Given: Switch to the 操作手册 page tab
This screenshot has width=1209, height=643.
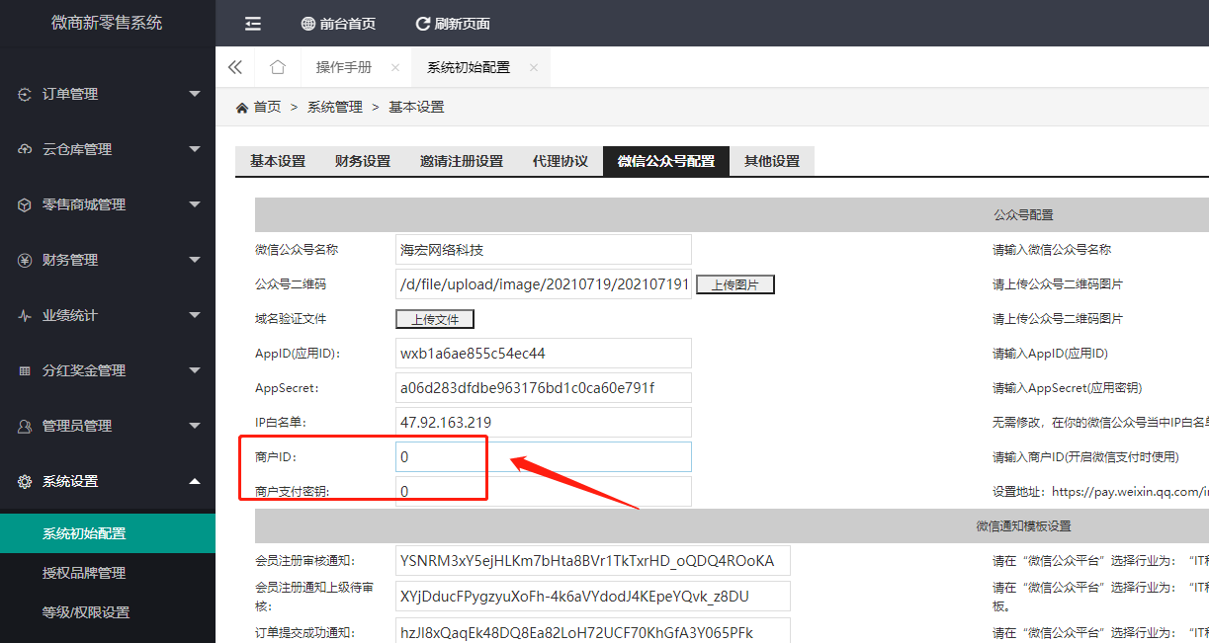Looking at the screenshot, I should coord(344,68).
